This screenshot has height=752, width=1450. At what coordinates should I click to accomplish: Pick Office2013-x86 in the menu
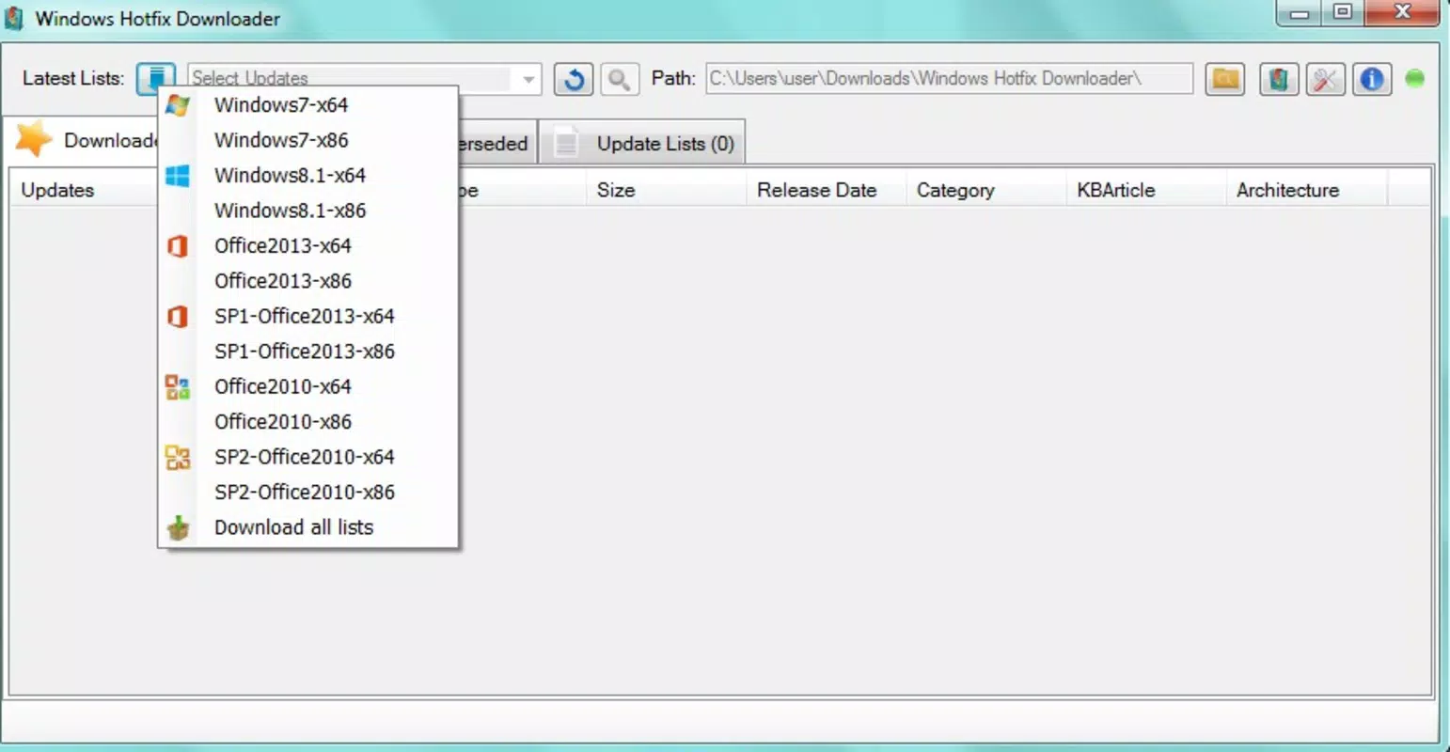(308, 281)
